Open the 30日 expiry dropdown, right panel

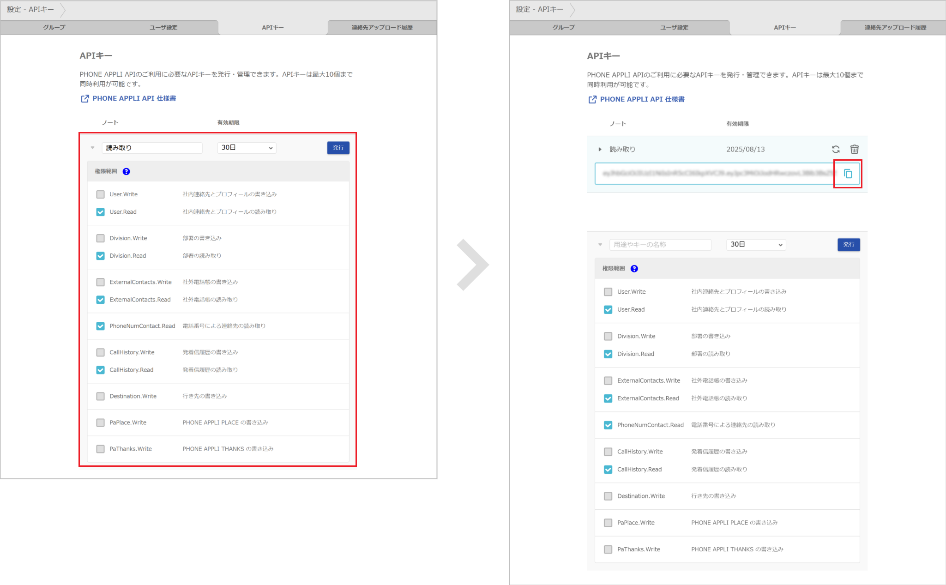[x=756, y=245]
